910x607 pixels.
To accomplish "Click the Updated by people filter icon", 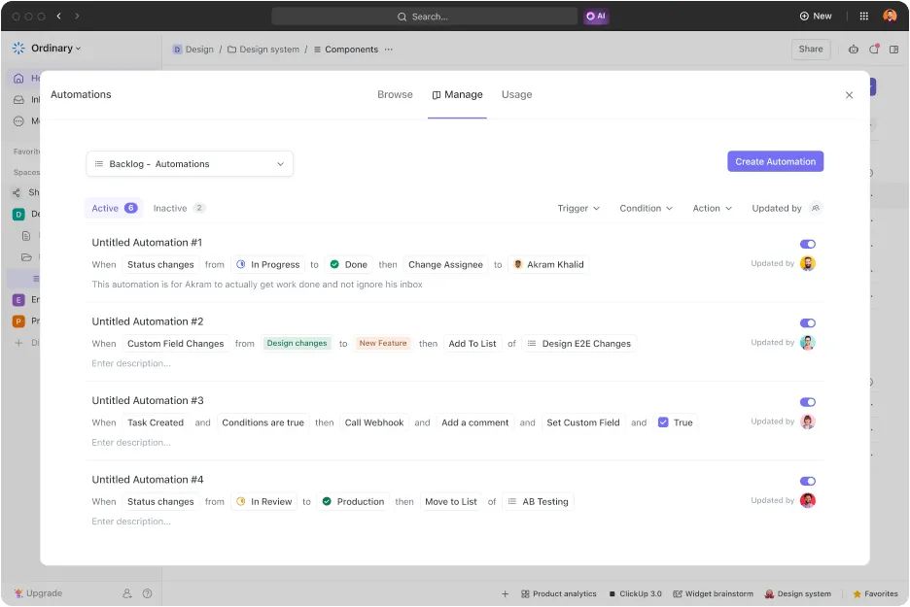I will (x=816, y=208).
